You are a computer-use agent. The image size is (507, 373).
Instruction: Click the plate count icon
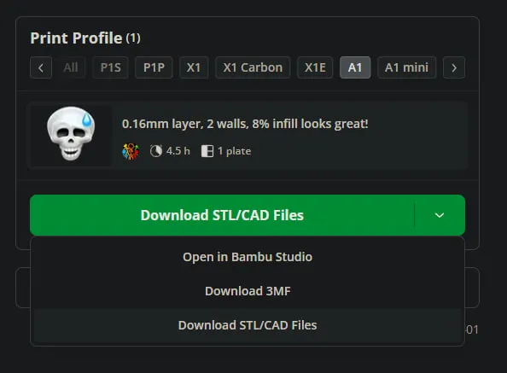tap(207, 151)
